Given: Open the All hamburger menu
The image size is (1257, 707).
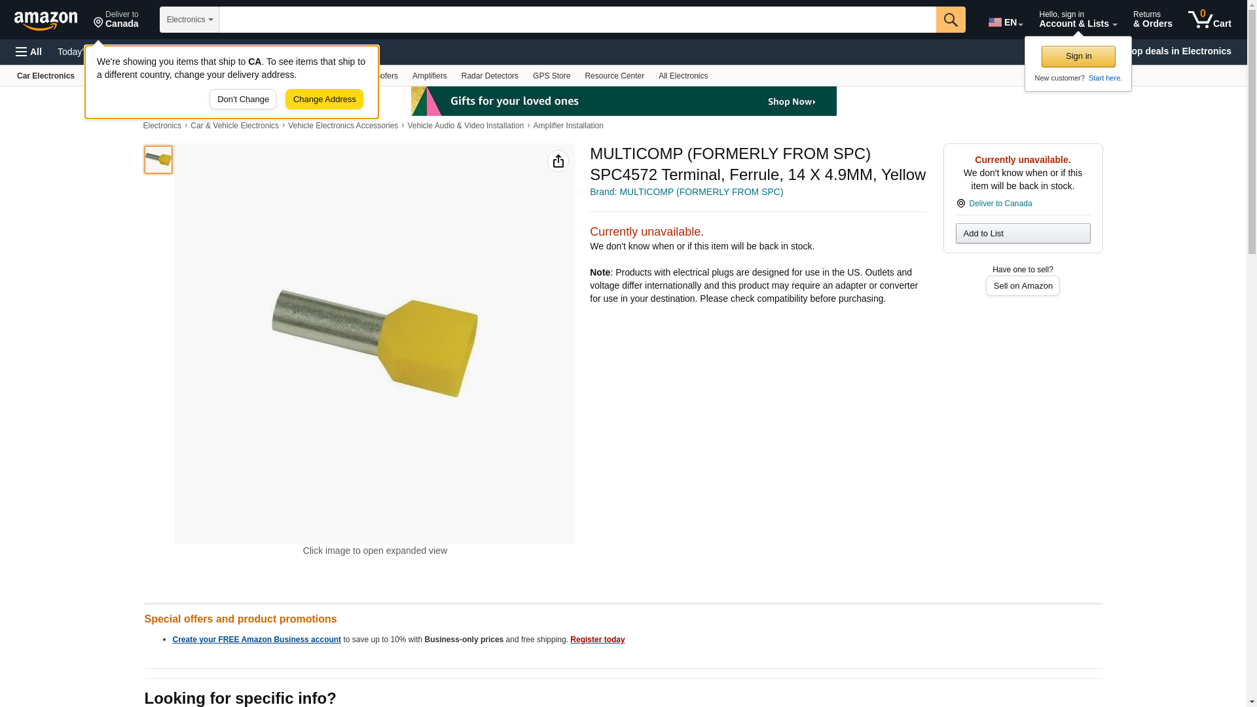Looking at the screenshot, I should pos(29,52).
